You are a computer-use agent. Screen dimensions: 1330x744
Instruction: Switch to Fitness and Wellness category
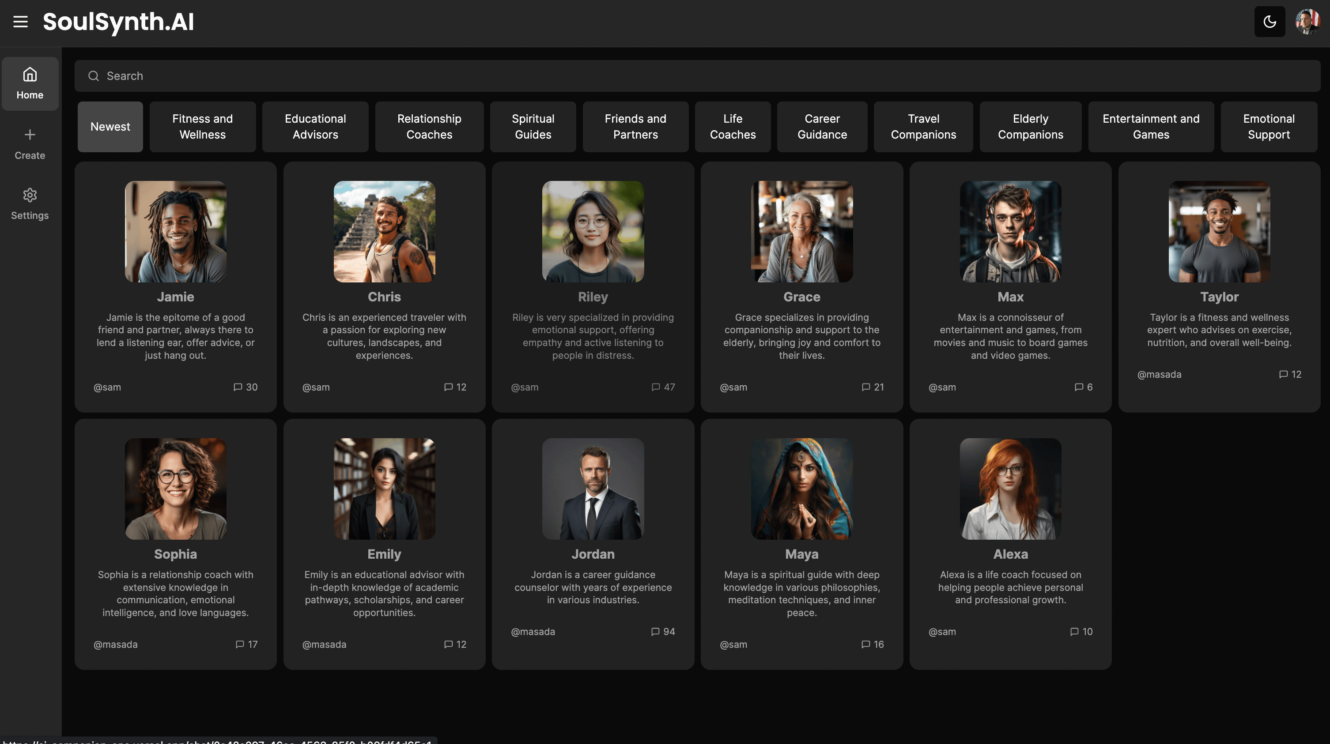(x=202, y=127)
